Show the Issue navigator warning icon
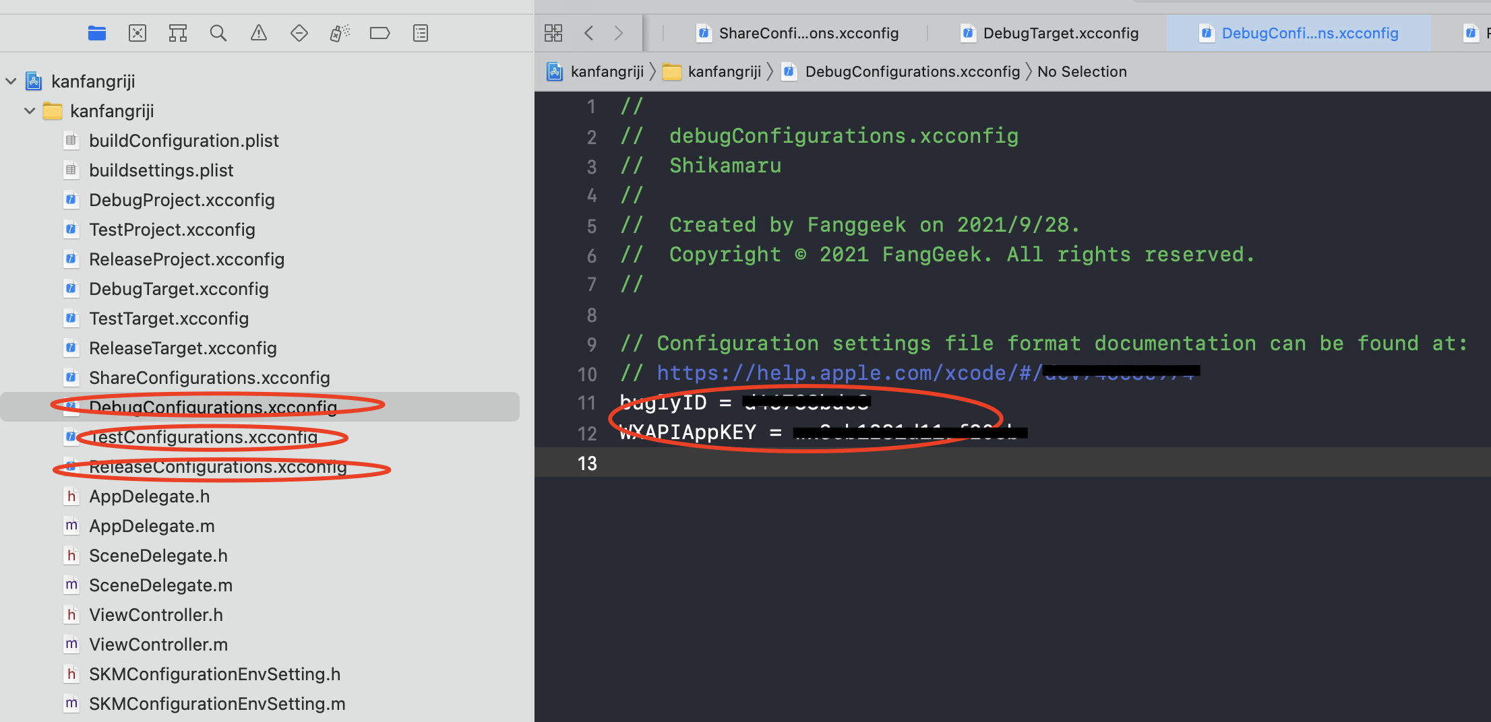The height and width of the screenshot is (722, 1491). tap(259, 33)
